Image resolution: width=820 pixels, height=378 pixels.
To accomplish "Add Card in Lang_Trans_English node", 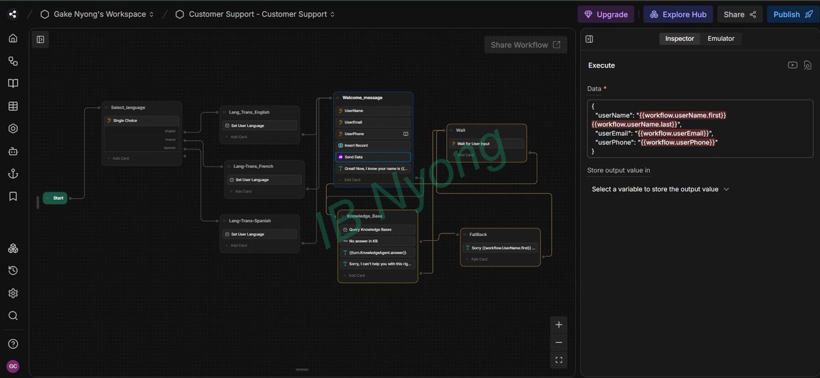I will pos(238,137).
